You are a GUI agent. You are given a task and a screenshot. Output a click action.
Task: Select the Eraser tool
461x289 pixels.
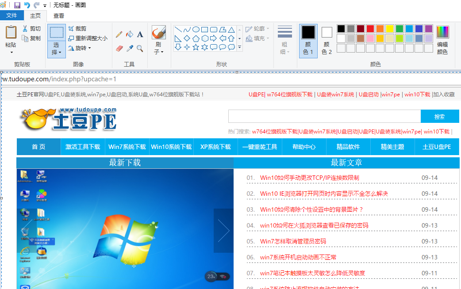click(x=119, y=48)
